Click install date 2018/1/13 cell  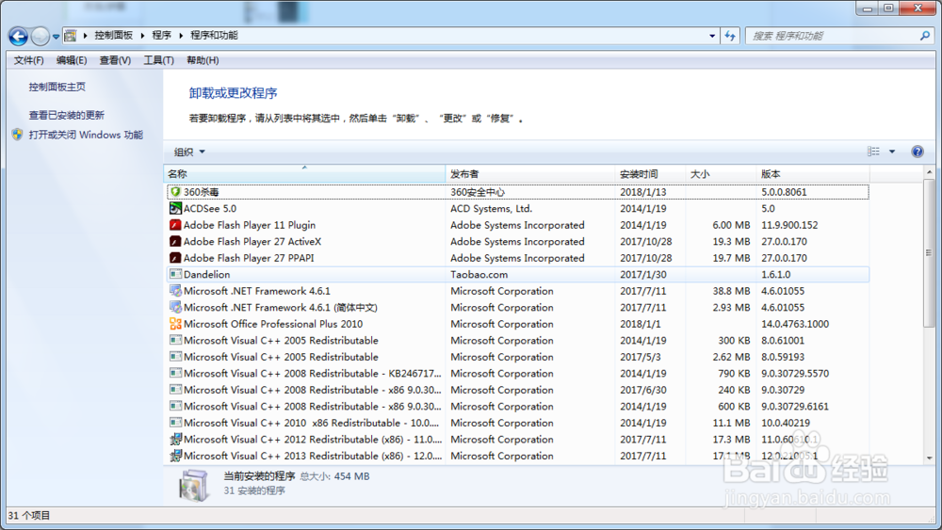642,192
